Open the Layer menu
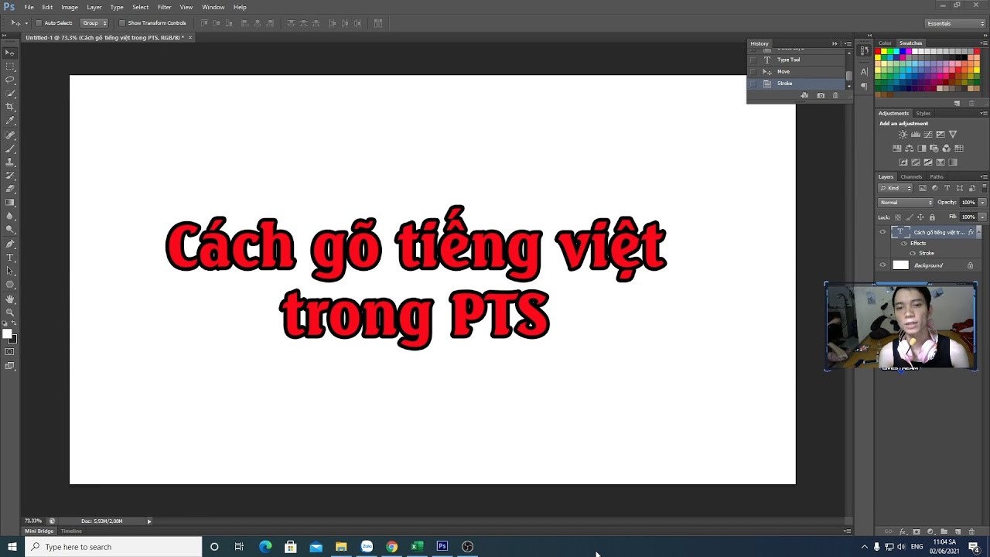 click(94, 7)
